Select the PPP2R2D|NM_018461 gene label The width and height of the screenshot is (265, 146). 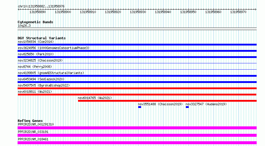(33, 139)
